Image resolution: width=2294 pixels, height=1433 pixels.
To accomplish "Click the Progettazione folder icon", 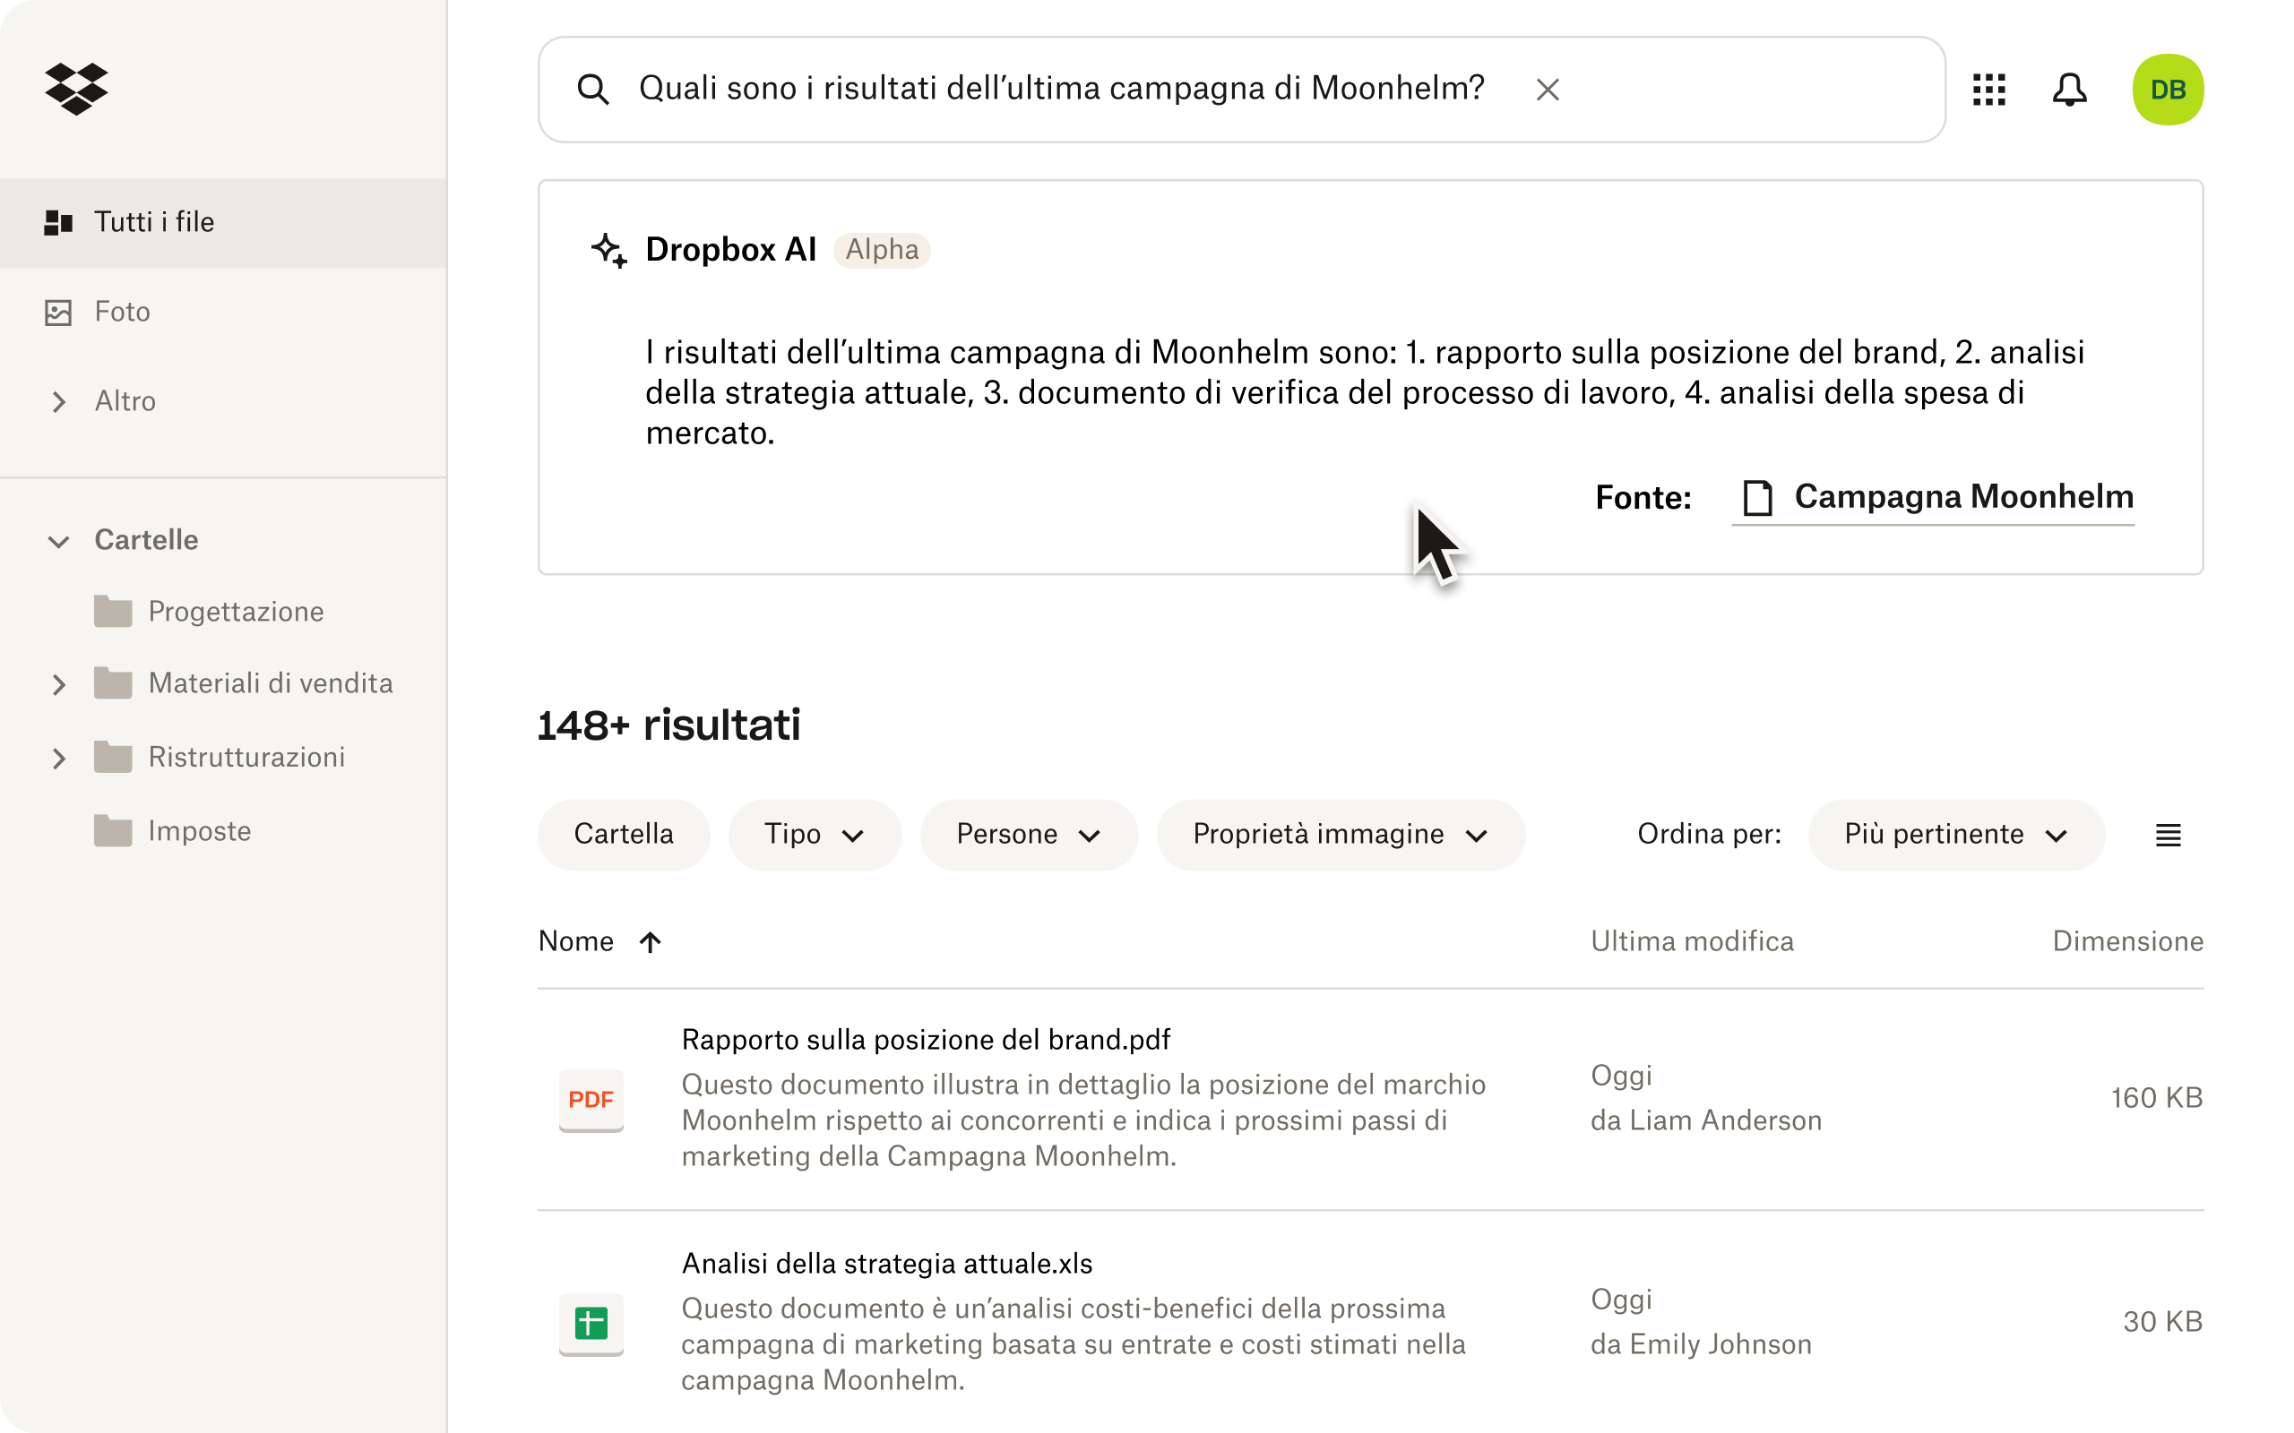I will pos(113,612).
